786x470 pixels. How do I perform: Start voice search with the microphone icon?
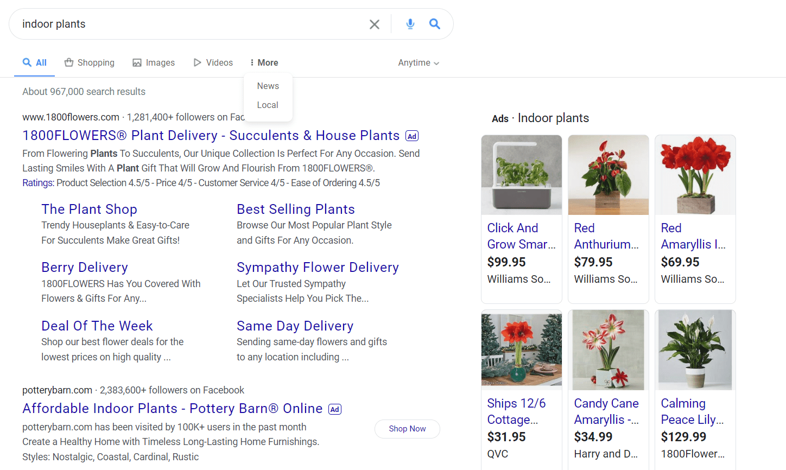pyautogui.click(x=410, y=24)
